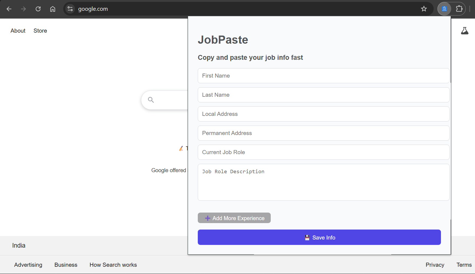475x274 pixels.
Task: Bookmark this page with the star icon
Action: 424,9
